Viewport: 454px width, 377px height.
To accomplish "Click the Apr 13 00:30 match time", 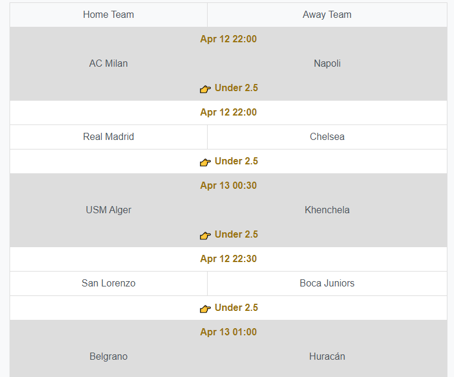I will coord(228,186).
